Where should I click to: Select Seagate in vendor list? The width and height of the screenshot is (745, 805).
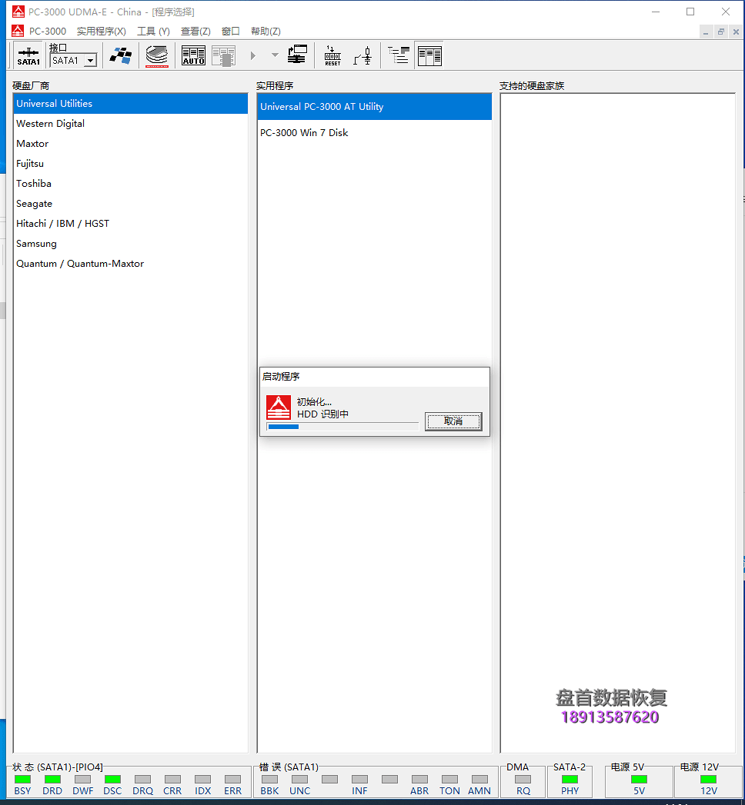tap(131, 204)
